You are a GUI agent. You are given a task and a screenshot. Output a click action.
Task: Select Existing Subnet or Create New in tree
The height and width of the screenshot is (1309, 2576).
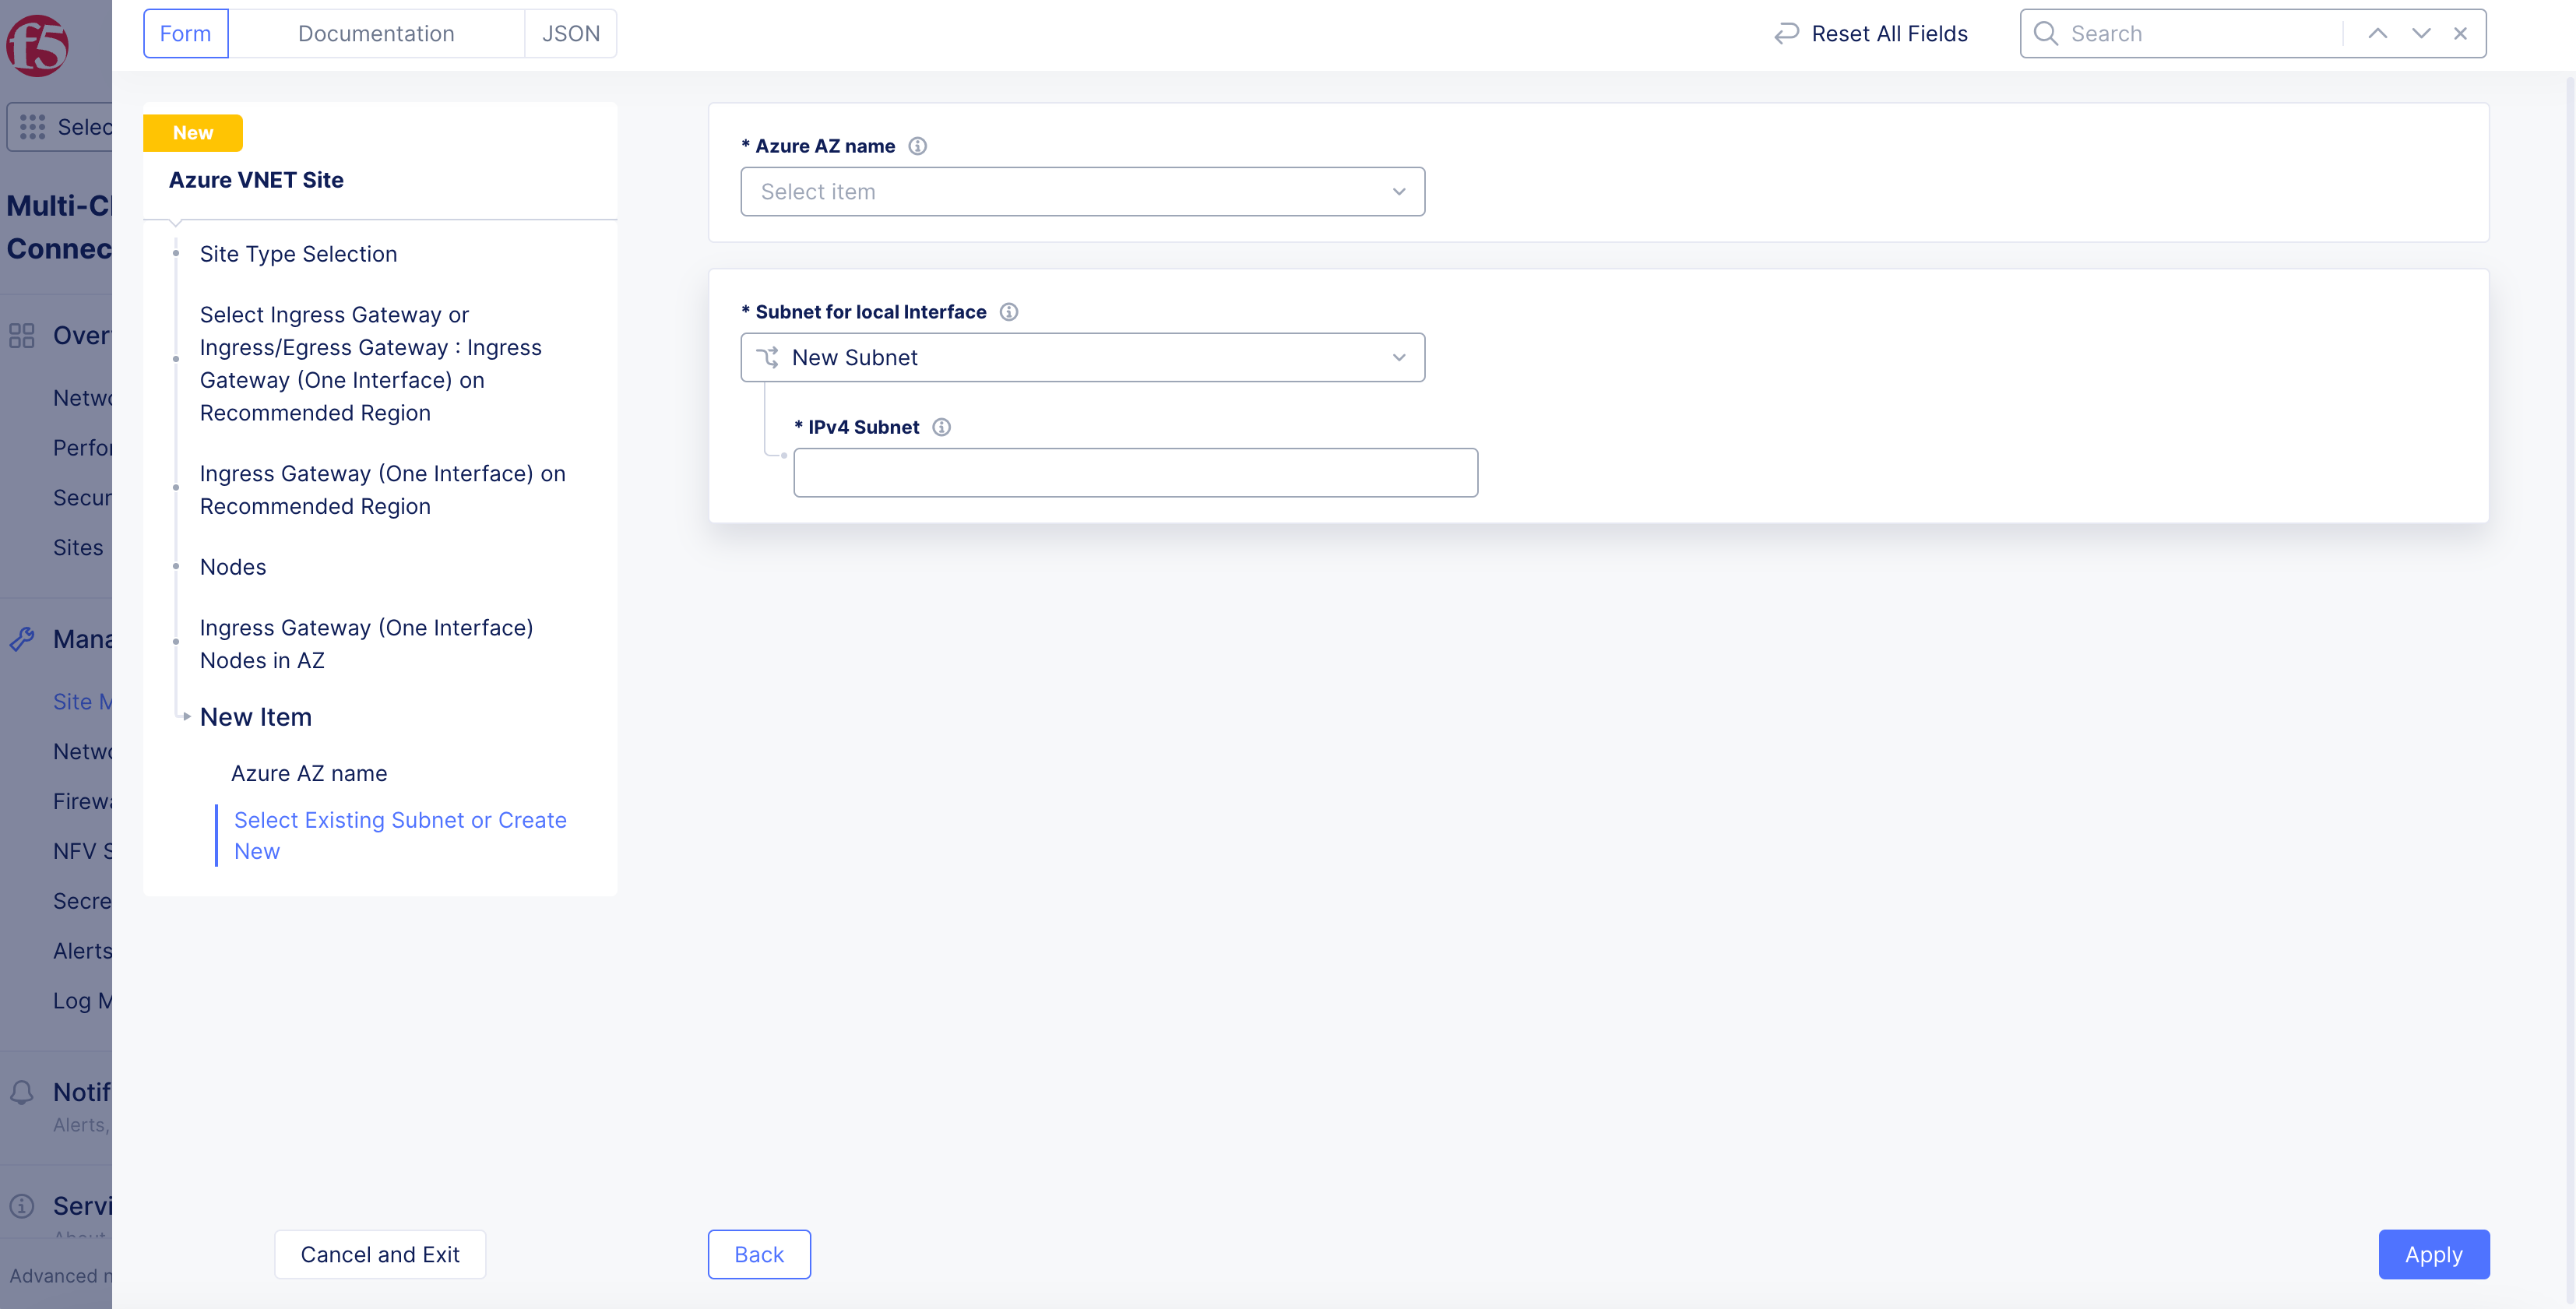pyautogui.click(x=400, y=835)
